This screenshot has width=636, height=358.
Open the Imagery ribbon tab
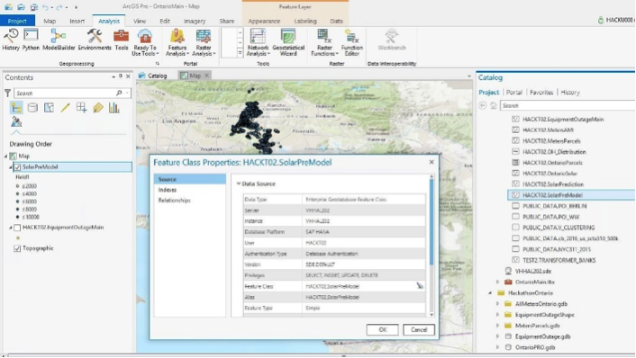click(x=195, y=21)
